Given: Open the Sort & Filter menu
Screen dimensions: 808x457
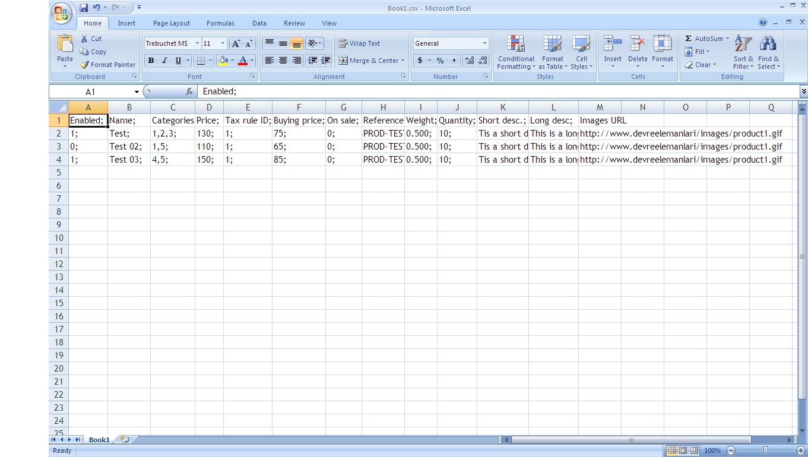Looking at the screenshot, I should tap(743, 52).
